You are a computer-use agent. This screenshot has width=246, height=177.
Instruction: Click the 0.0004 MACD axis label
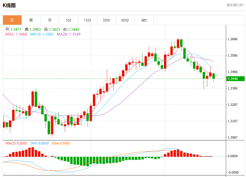[233, 156]
